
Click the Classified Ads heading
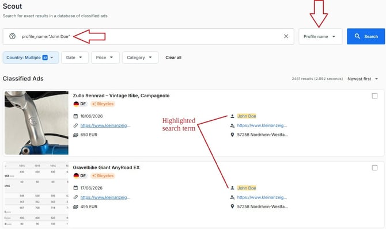coord(23,78)
